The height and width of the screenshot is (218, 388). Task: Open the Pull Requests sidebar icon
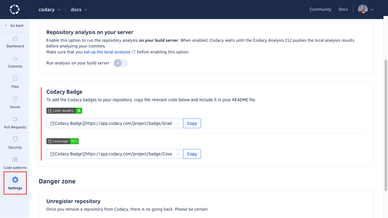(x=15, y=119)
